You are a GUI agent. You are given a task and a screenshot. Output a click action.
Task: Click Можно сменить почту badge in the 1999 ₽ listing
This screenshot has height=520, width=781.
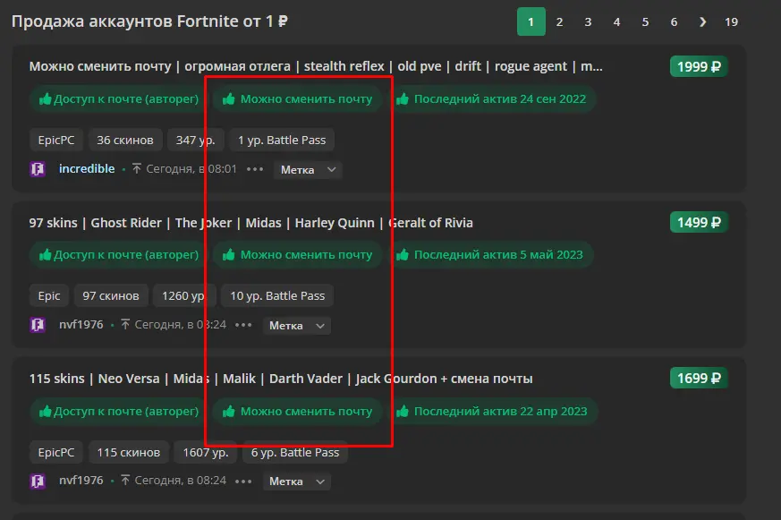pyautogui.click(x=297, y=99)
